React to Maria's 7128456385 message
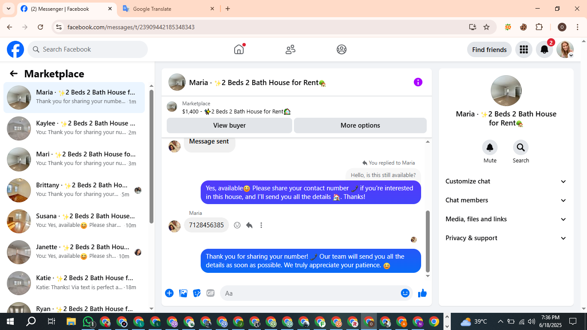 [x=237, y=225]
